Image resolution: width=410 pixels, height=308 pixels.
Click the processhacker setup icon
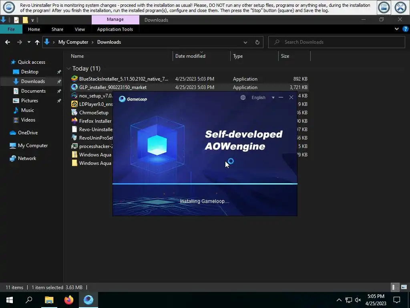74,146
